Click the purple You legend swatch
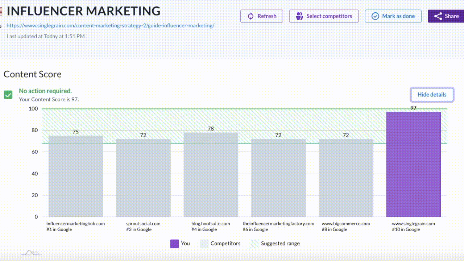 coord(175,244)
